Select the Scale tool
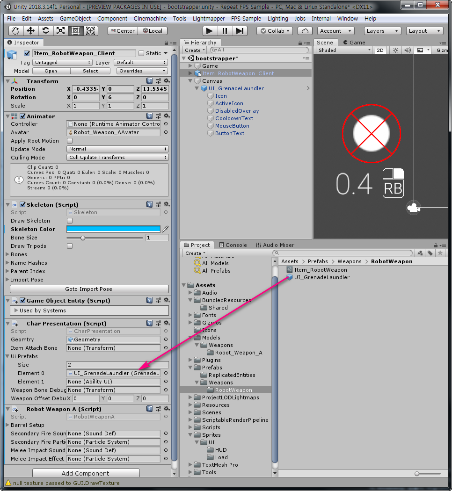Viewport: 452px width, 491px height. pos(61,31)
